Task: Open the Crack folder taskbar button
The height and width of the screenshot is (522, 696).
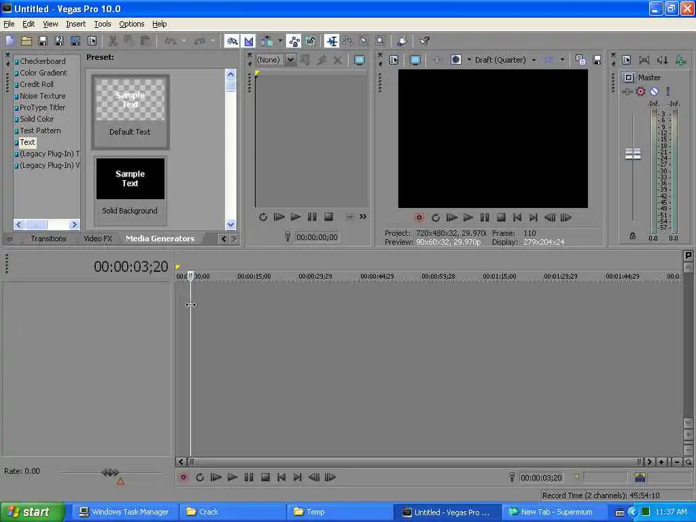Action: click(x=232, y=512)
